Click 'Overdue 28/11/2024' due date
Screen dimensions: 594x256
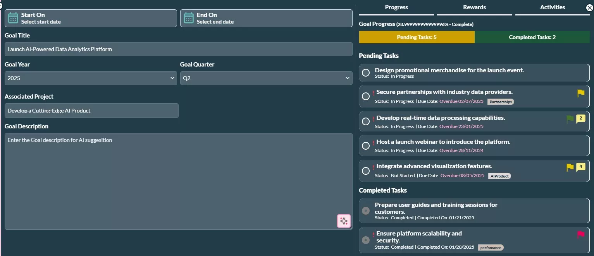point(461,150)
